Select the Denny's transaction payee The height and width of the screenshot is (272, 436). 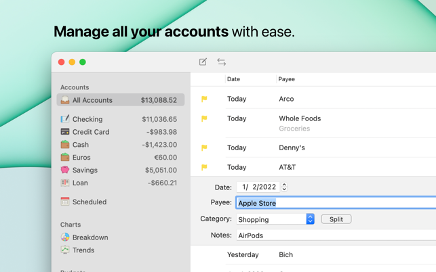[292, 148]
